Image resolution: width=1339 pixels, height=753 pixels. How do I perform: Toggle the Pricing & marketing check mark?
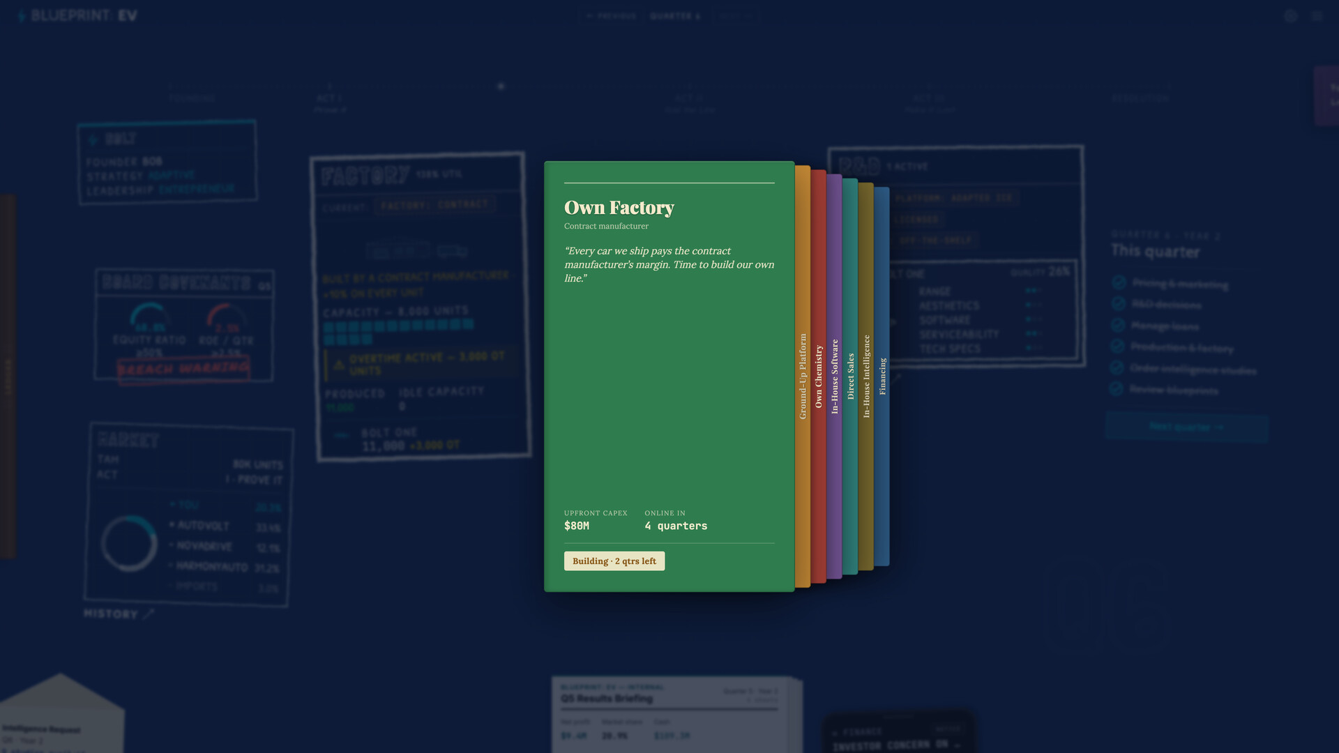tap(1119, 282)
